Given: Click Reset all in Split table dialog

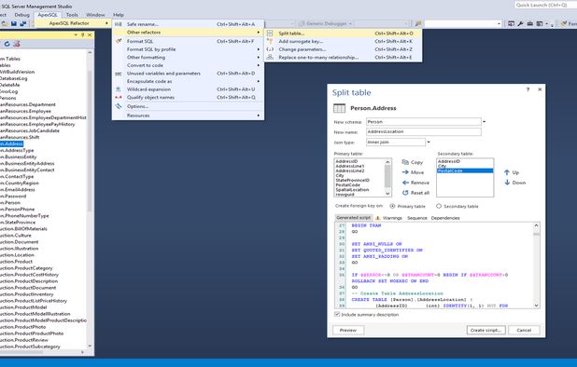Looking at the screenshot, I should (x=415, y=193).
